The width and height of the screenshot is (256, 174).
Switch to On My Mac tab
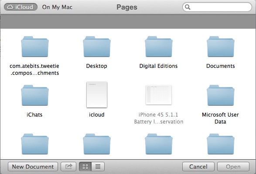(57, 7)
